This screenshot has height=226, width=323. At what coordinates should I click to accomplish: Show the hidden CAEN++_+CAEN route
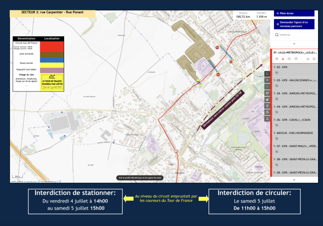tap(277, 125)
